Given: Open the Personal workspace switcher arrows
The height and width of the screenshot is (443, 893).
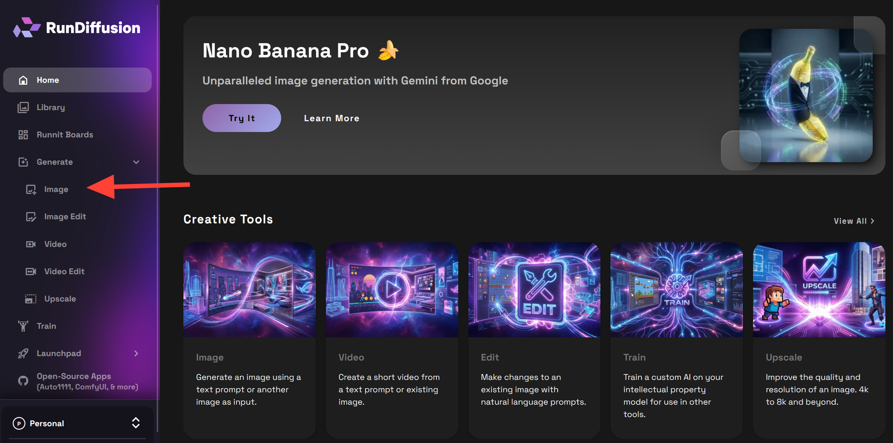Looking at the screenshot, I should coord(136,423).
